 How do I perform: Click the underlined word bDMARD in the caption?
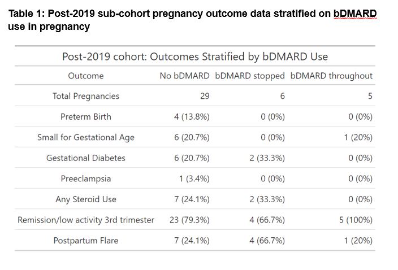click(x=354, y=13)
